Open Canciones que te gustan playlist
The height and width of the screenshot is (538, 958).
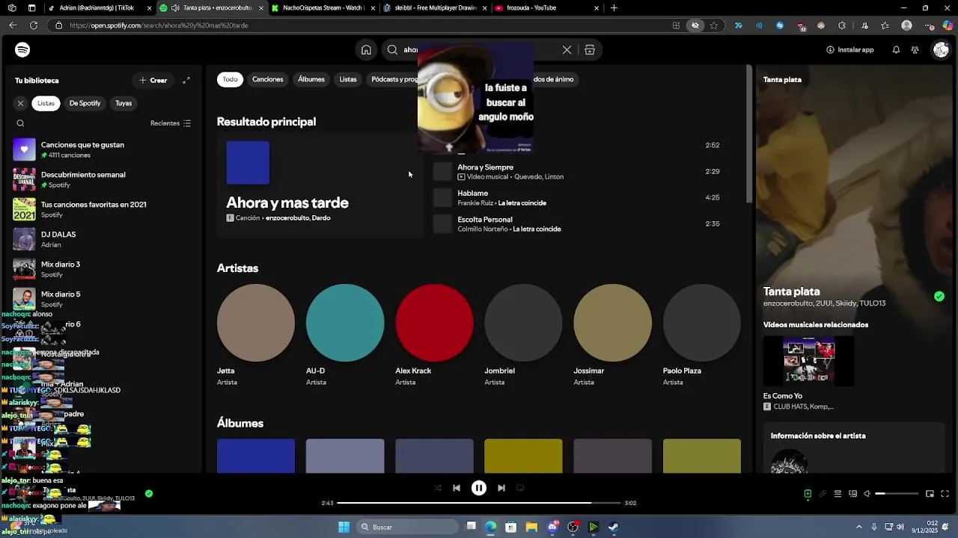[103, 149]
